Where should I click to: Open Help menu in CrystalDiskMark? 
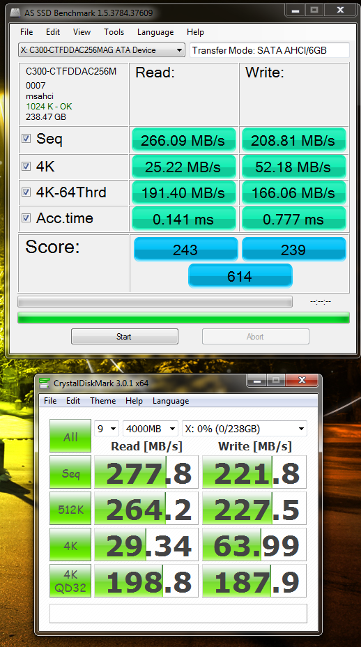tap(134, 401)
